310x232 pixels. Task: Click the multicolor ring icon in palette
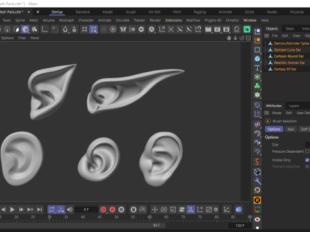pos(257,209)
